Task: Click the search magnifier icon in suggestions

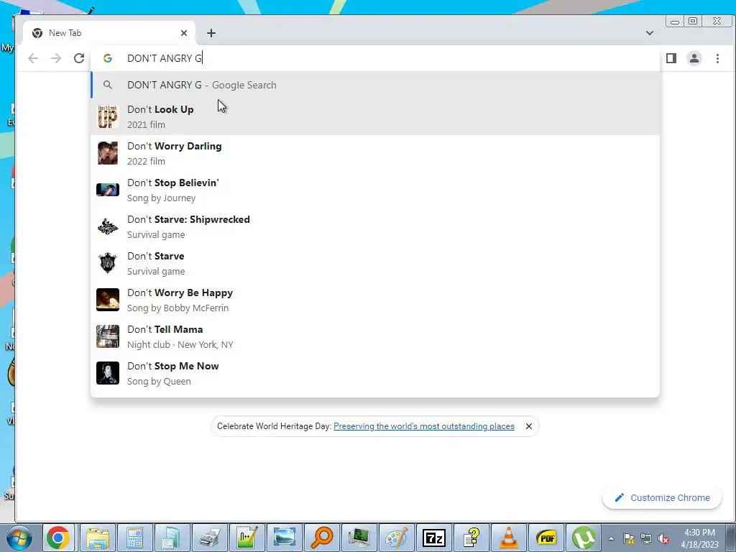Action: [108, 85]
